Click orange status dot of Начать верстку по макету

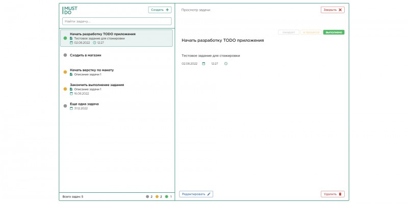[65, 72]
